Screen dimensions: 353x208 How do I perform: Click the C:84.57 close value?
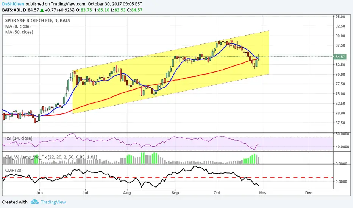134,10
